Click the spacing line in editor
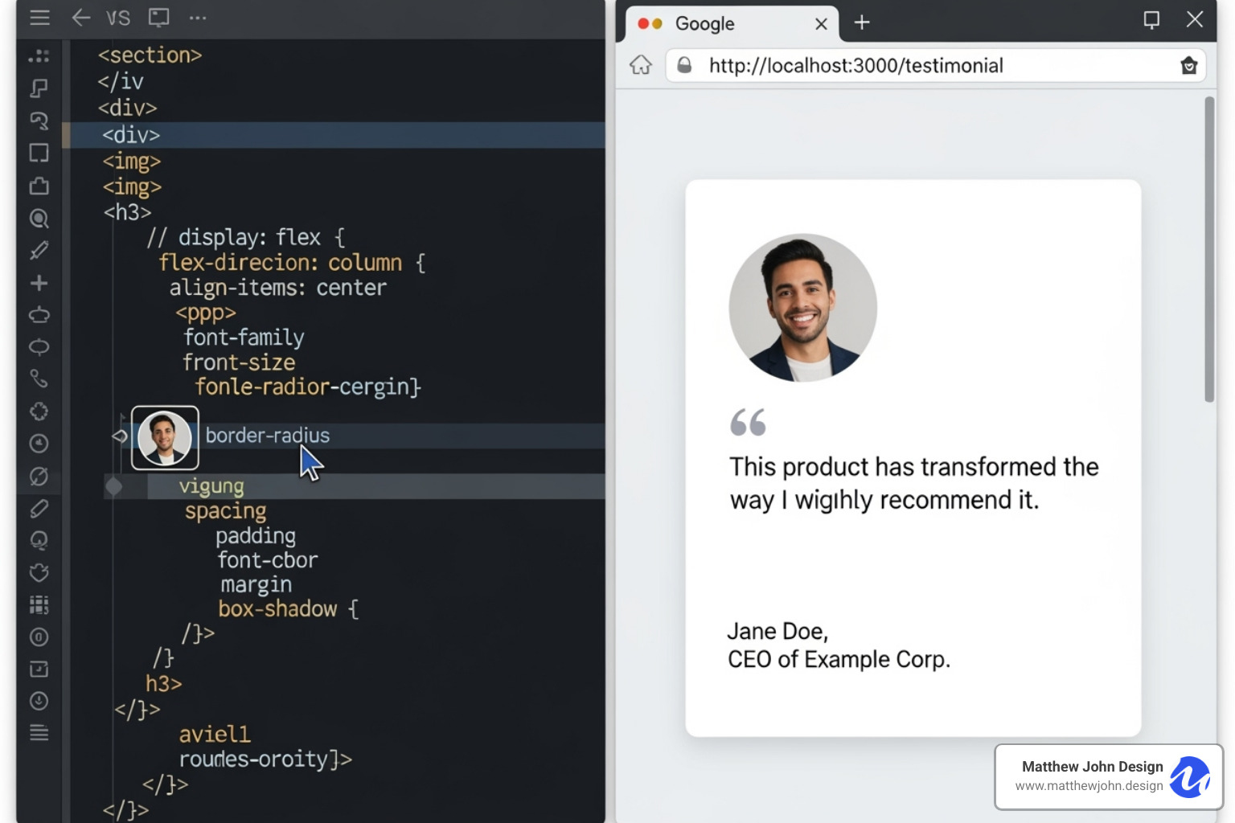This screenshot has height=823, width=1235. (x=225, y=511)
